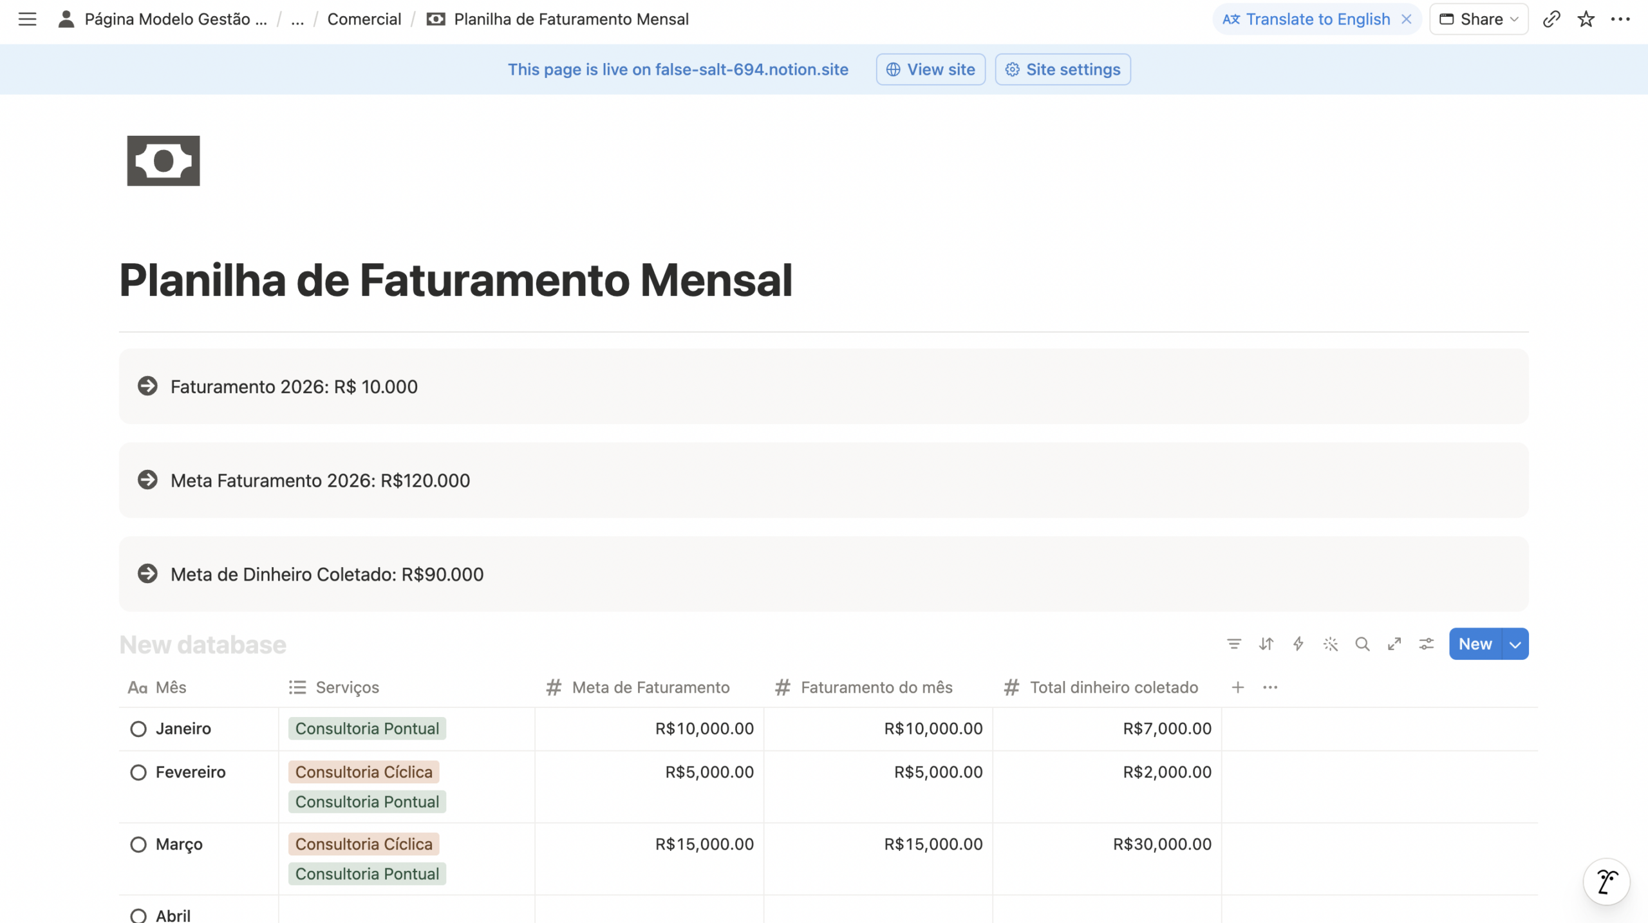Expand the collapsed breadcrumb ellipsis
This screenshot has width=1648, height=923.
coord(297,19)
